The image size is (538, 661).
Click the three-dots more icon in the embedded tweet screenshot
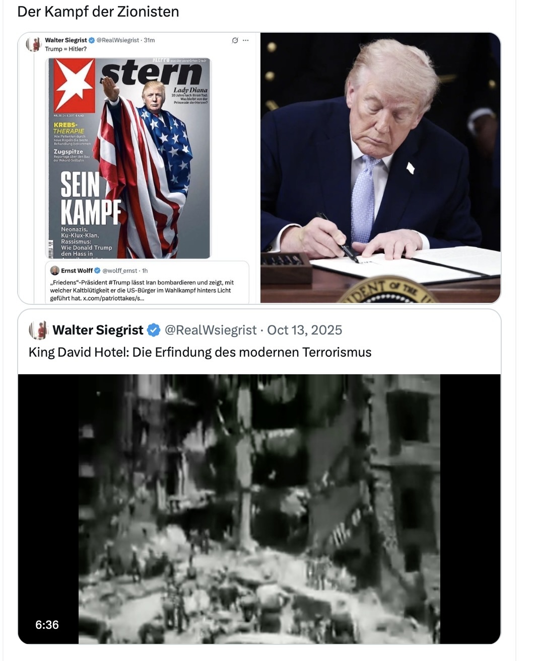[x=245, y=40]
